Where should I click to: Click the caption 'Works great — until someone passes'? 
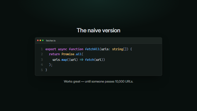pos(89,82)
